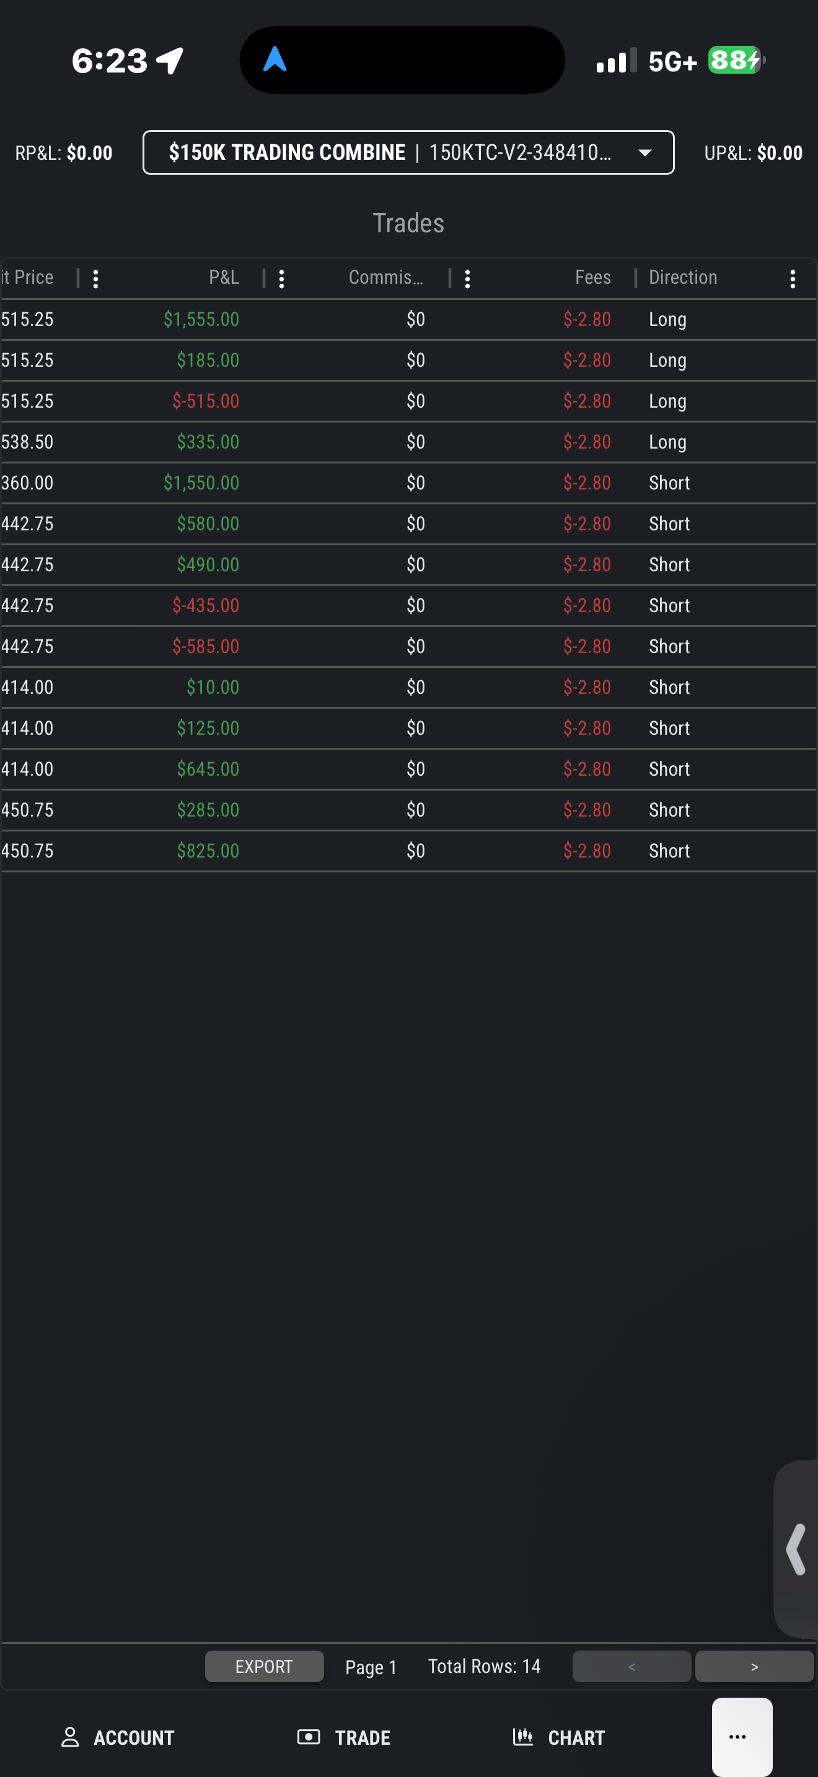Click the Exit Price column header
Image resolution: width=818 pixels, height=1777 pixels.
tap(28, 278)
